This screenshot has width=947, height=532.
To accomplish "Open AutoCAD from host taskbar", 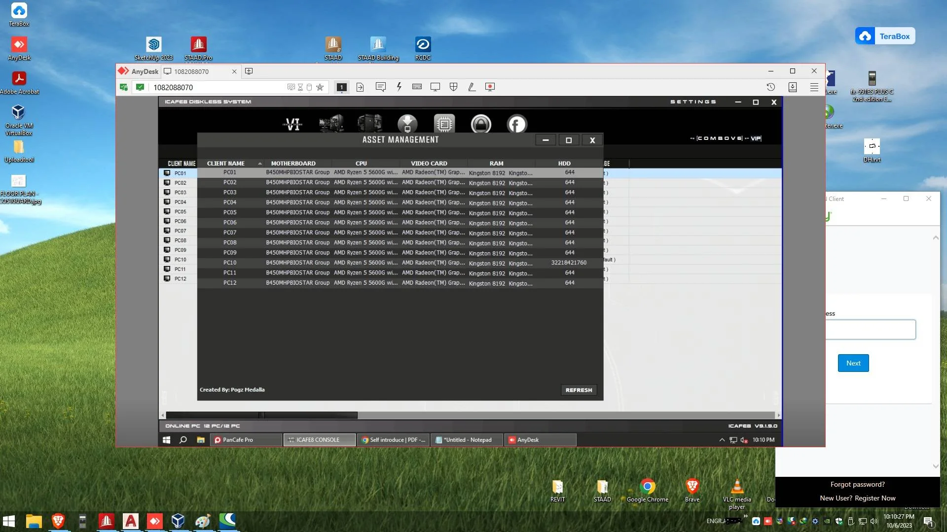I will pos(130,521).
